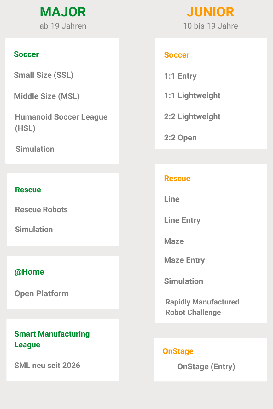Click the Maze Entry link
Image resolution: width=273 pixels, height=409 pixels.
coord(184,260)
